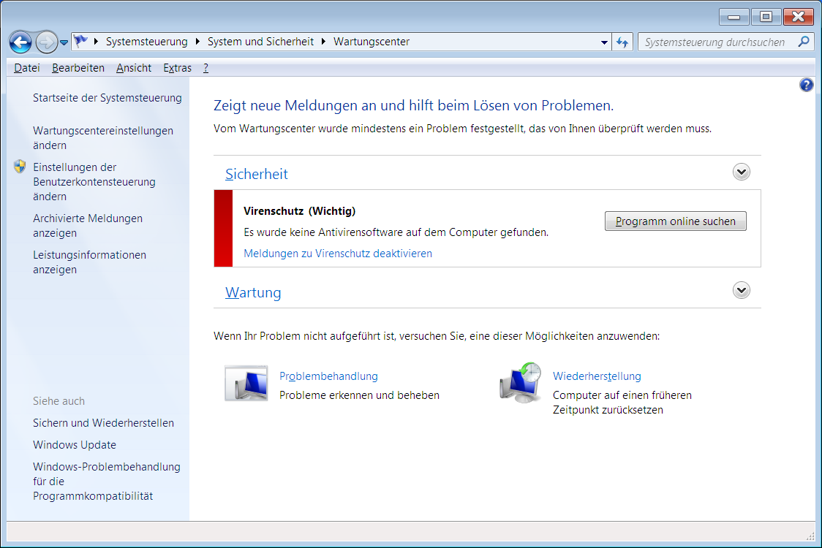Open Windows-Problembehandlung für die Programmkompatibilität
The width and height of the screenshot is (822, 548).
[x=107, y=482]
